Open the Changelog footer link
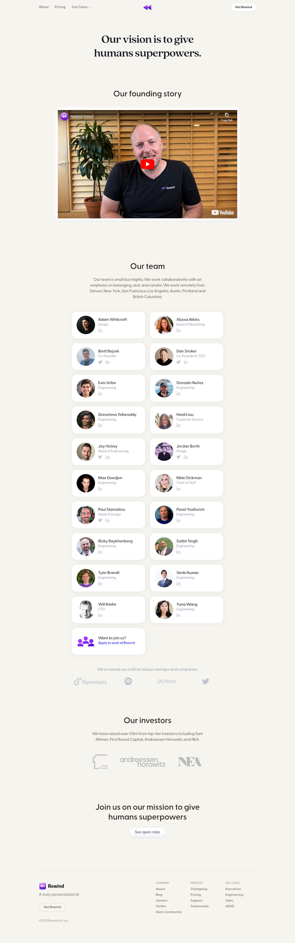 tap(199, 889)
